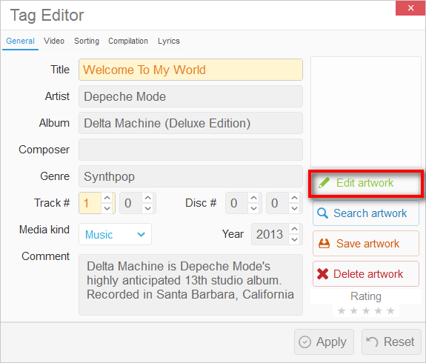Viewport: 426px width, 363px height.
Task: Open the Lyrics tab
Action: [x=169, y=41]
